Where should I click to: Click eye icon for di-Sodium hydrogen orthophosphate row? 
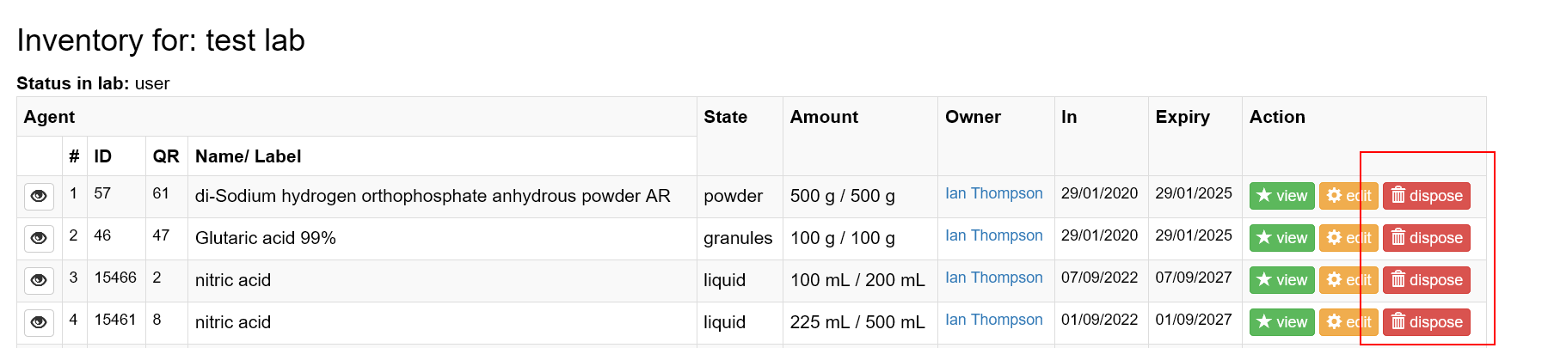pos(39,197)
